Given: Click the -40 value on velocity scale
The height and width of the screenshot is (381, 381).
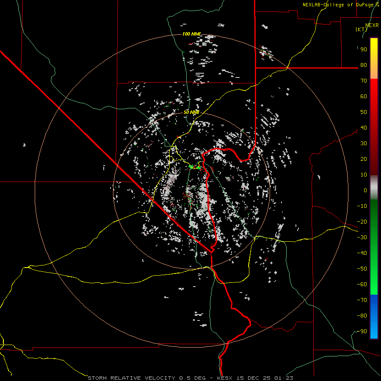Looking at the screenshot, I should [x=362, y=253].
